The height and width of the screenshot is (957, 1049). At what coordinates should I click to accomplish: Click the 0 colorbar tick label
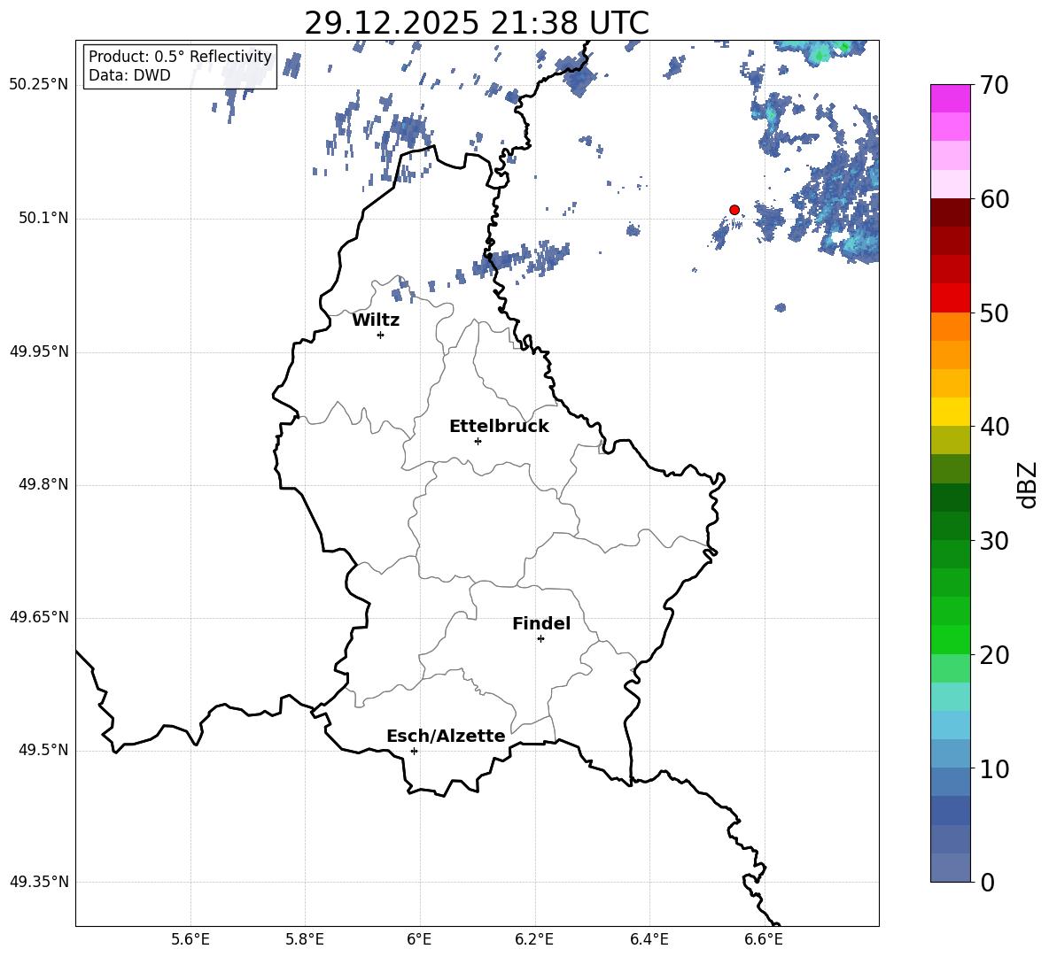tap(988, 882)
